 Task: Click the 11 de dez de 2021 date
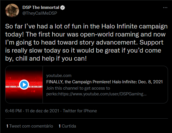[42, 111]
